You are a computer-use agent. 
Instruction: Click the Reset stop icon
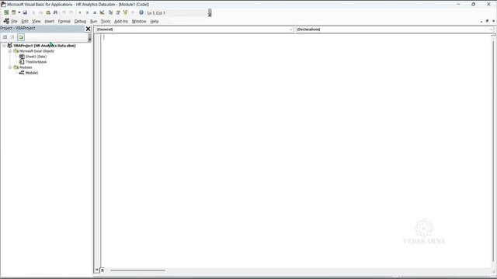[x=95, y=12]
